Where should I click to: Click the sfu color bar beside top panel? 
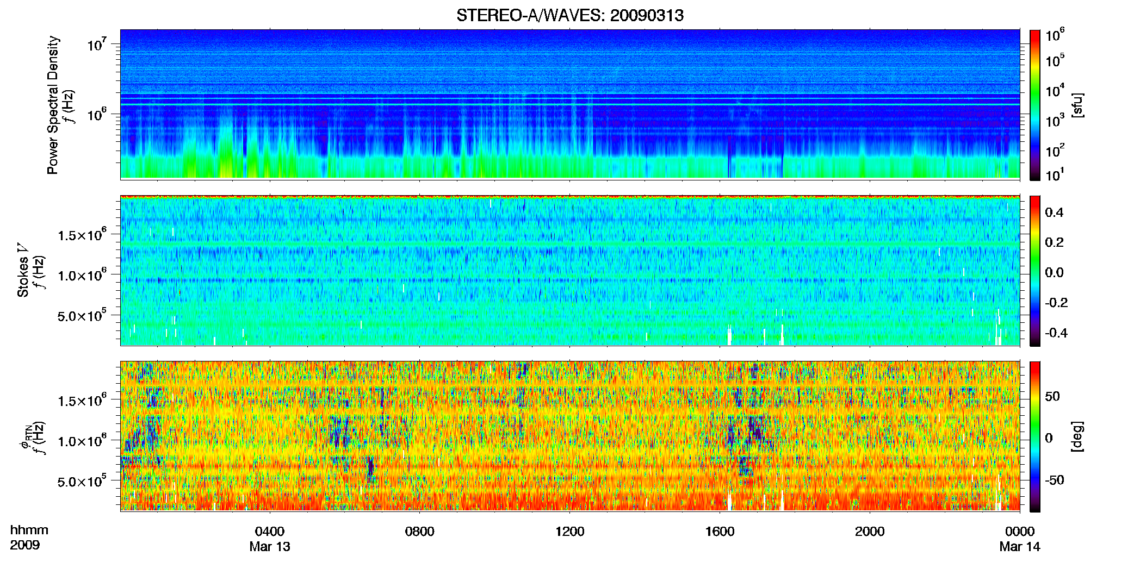tap(1035, 105)
